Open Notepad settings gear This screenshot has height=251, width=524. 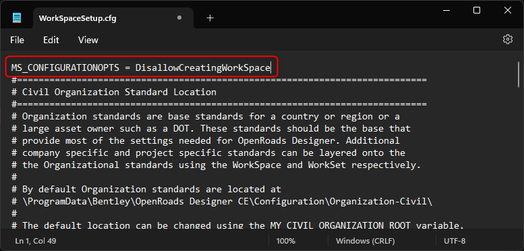pos(507,39)
